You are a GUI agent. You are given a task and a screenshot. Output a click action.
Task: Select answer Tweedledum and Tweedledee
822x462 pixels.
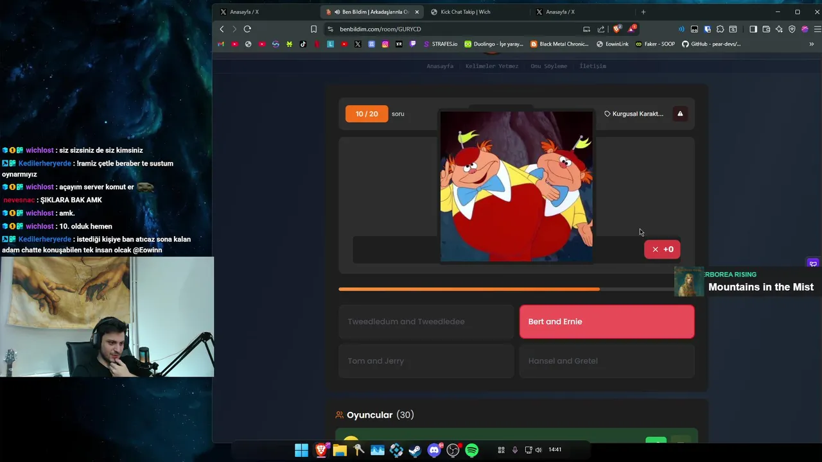426,321
